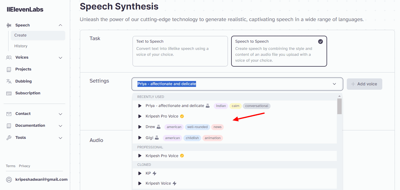Open the Privacy link
Screen dimensions: 400x190
(24, 166)
